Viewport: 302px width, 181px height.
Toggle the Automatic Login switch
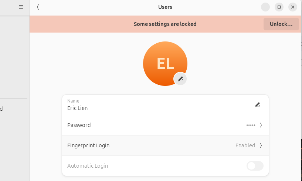click(x=255, y=166)
